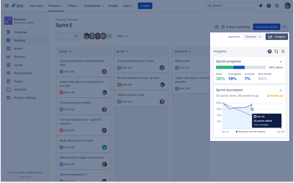Click the assignee avatar on NUC-336 card
Screen dimensions: 294x183
[x=104, y=72]
